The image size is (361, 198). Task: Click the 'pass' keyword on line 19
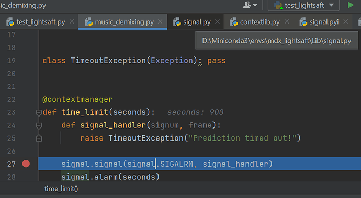[217, 61]
